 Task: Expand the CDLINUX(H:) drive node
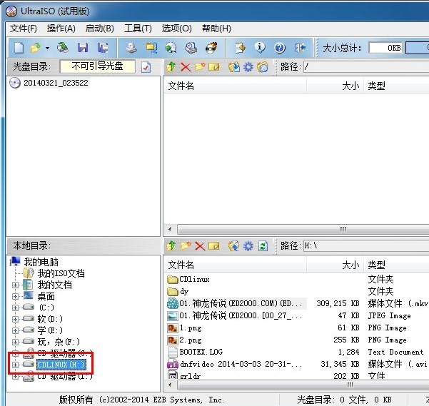coord(16,365)
